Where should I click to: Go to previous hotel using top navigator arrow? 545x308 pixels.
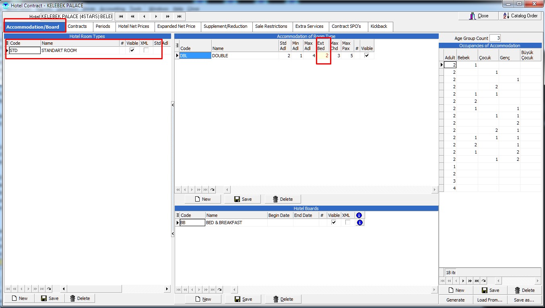click(144, 17)
